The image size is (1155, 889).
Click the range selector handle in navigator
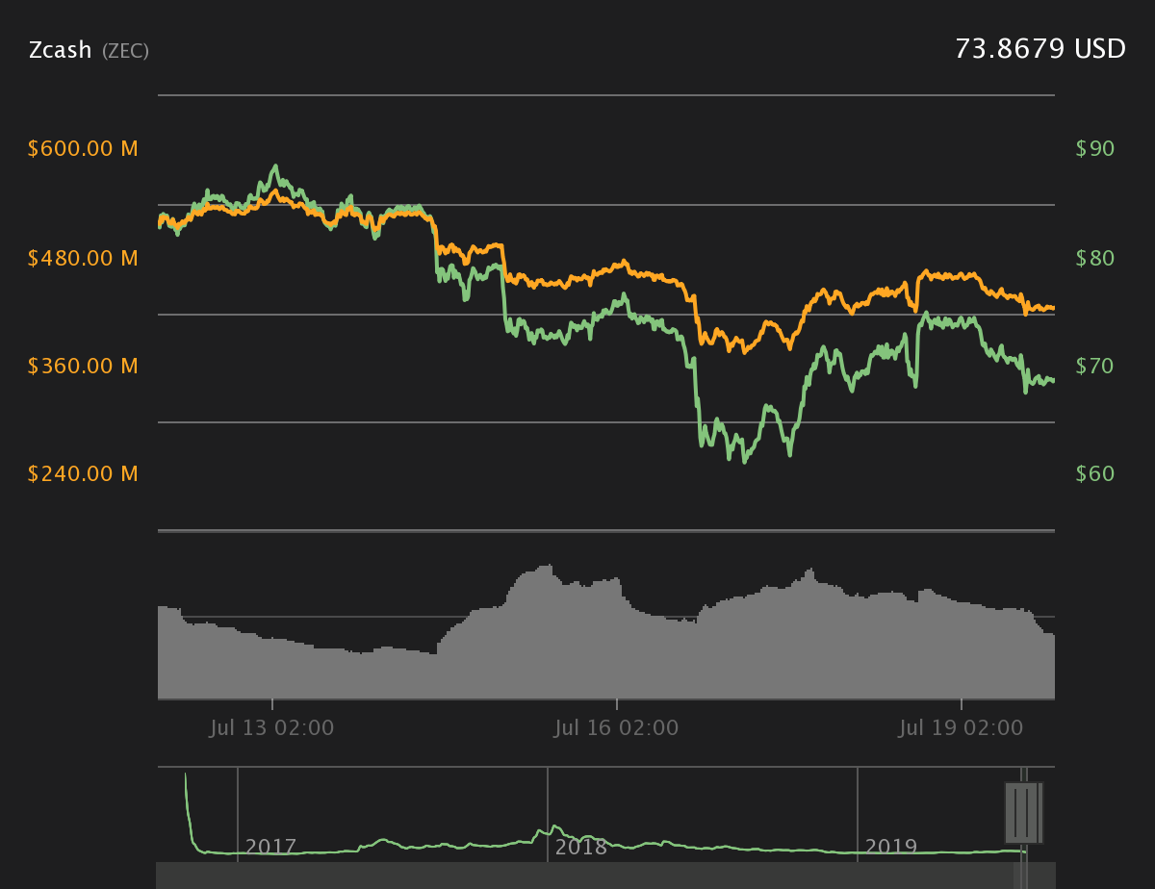click(x=1022, y=813)
